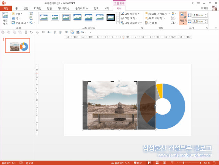
Task: Select the fourth drop shadow picture style
Action: click(78, 17)
